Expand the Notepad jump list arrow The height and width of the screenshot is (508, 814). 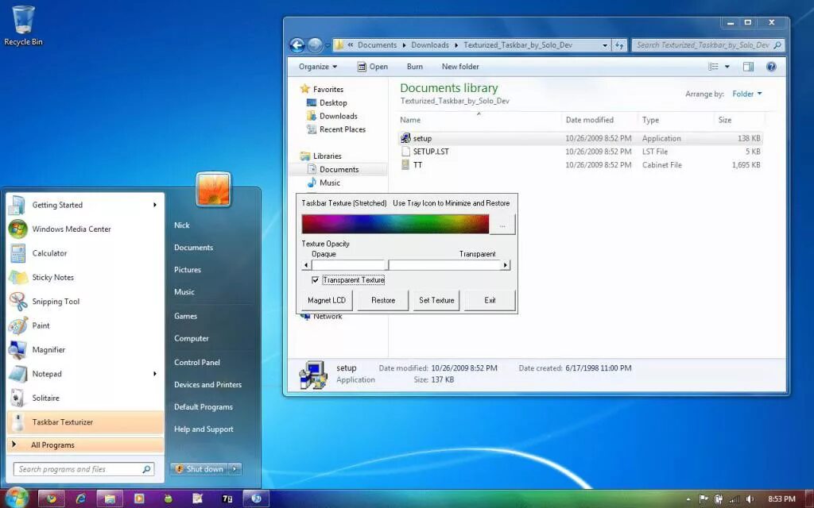[x=155, y=374]
